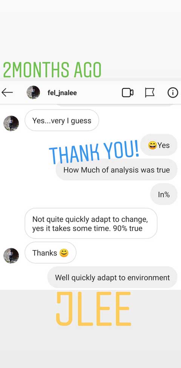Tap the 'How Much of analysis was true' bubble
The width and height of the screenshot is (181, 368).
[x=117, y=170]
